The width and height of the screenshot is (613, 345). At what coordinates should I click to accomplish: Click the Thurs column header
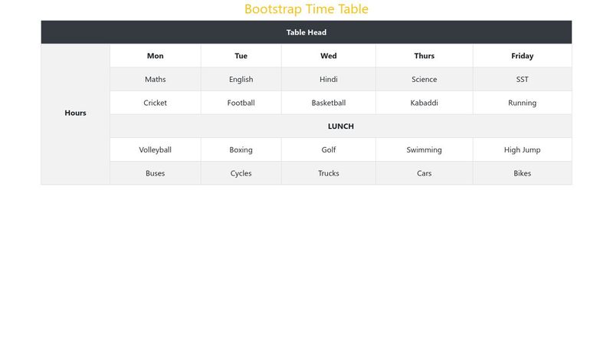(x=424, y=56)
